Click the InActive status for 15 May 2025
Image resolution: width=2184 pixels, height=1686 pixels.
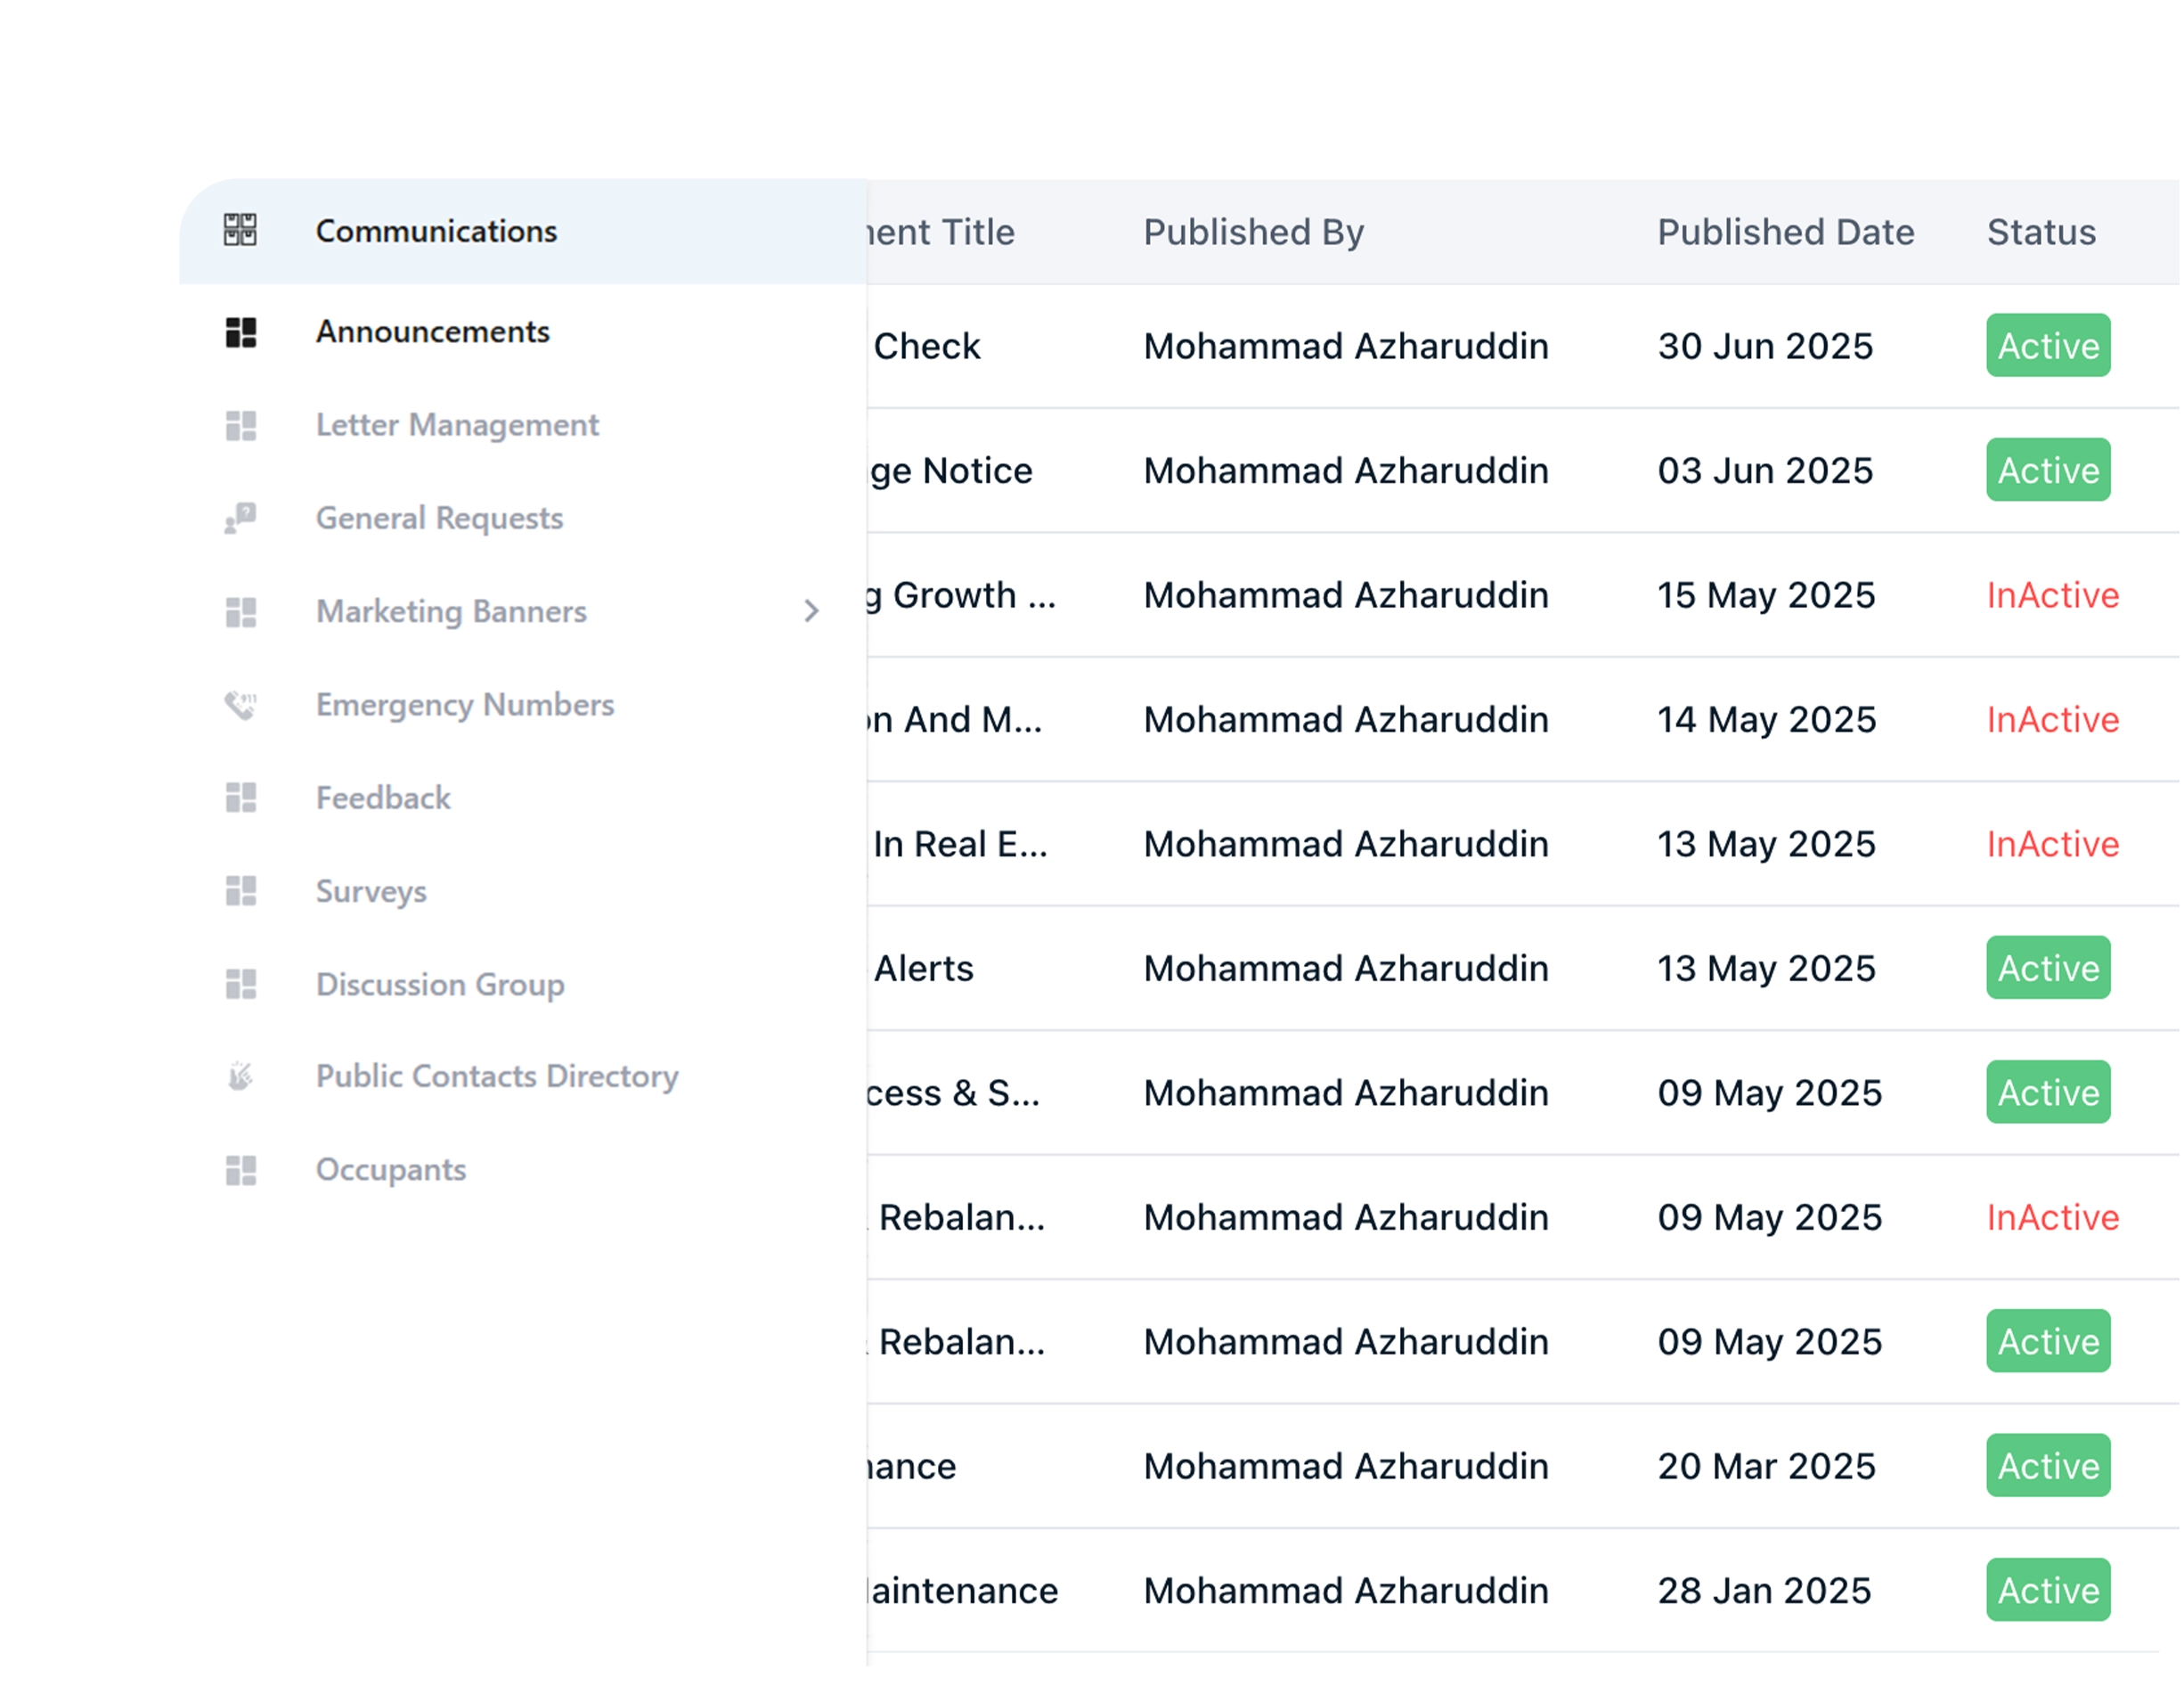tap(2052, 595)
